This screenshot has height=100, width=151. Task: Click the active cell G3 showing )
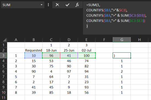[122, 55]
